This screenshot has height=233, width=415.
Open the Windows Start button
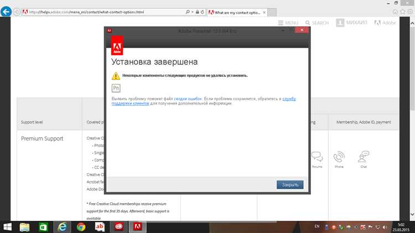[x=7, y=227]
